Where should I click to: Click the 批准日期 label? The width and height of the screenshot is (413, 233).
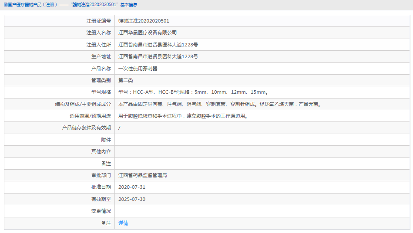[x=101, y=187]
